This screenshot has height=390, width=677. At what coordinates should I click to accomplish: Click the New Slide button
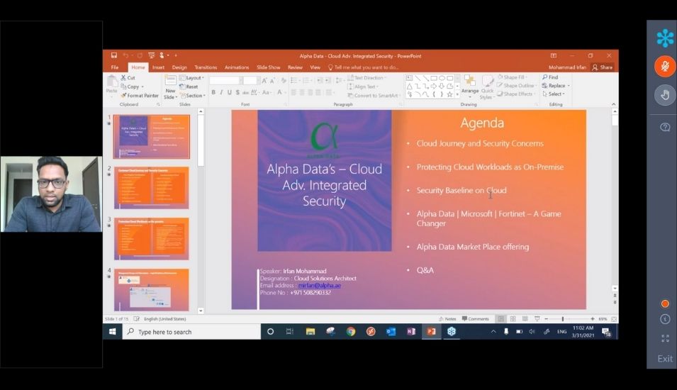tap(171, 87)
